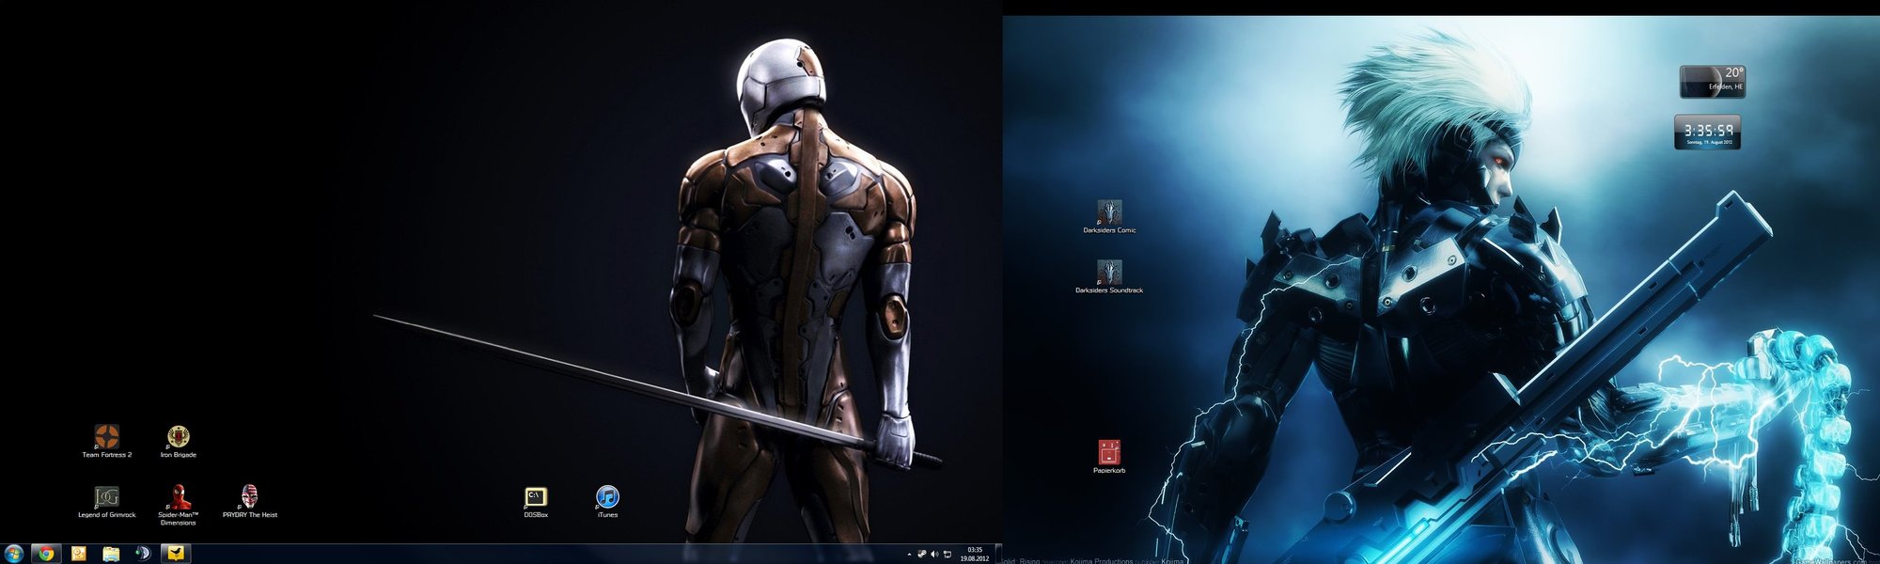
Task: Open the Papierkorb recycle bin
Action: pos(1109,452)
